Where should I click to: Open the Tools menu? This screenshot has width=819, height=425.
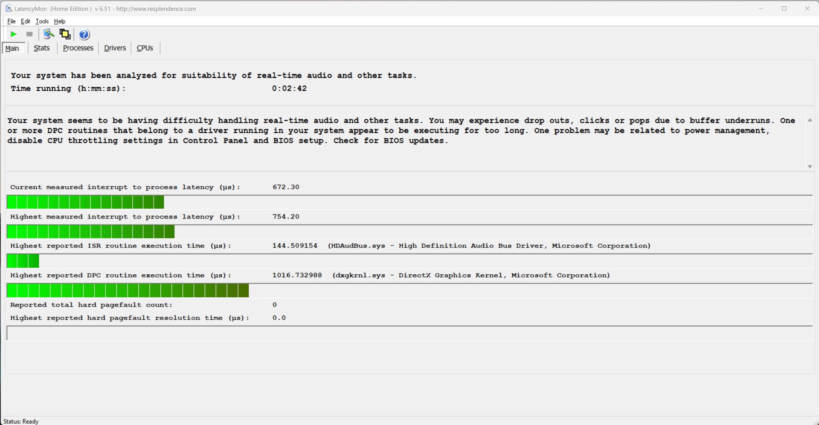click(42, 21)
